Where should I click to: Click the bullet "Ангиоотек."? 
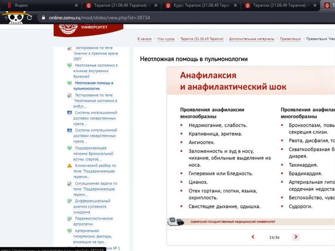tap(202, 142)
